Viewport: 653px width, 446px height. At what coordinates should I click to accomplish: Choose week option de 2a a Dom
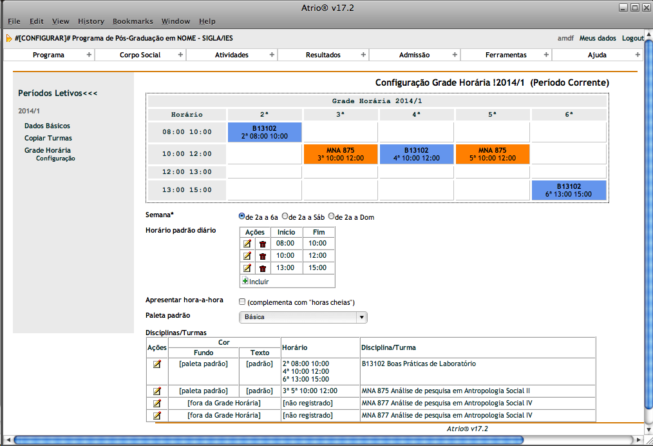pos(332,217)
